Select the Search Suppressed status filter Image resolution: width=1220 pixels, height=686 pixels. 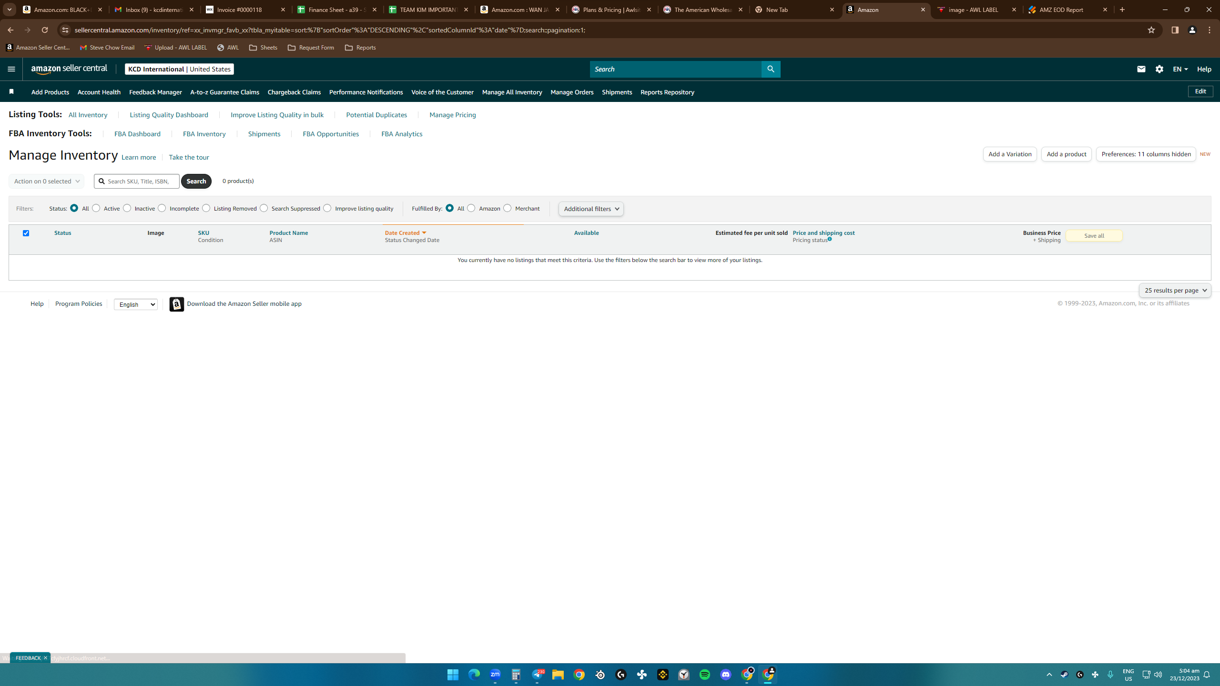point(264,208)
